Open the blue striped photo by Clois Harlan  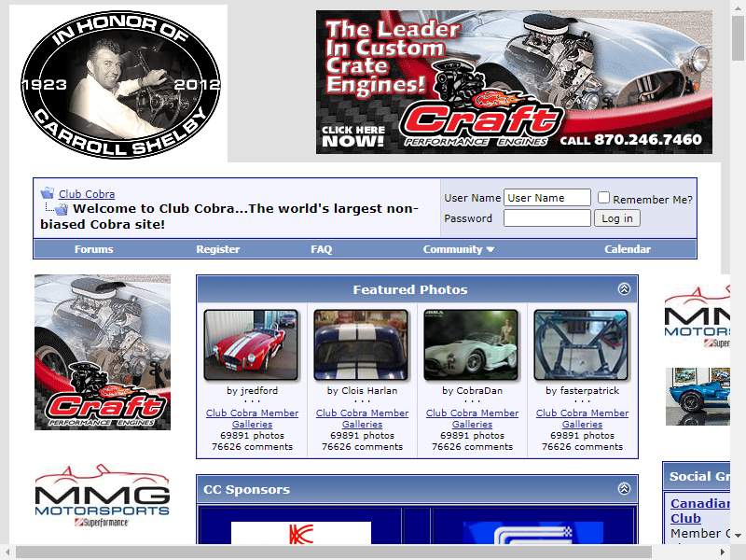click(361, 344)
